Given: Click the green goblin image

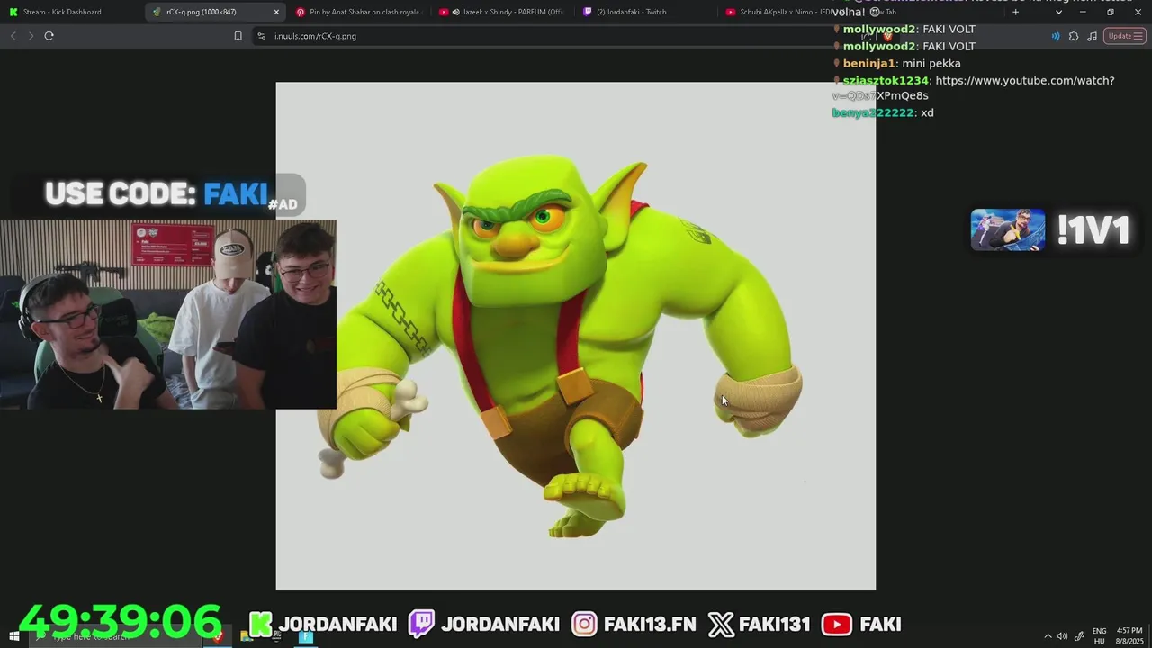Looking at the screenshot, I should (x=576, y=337).
